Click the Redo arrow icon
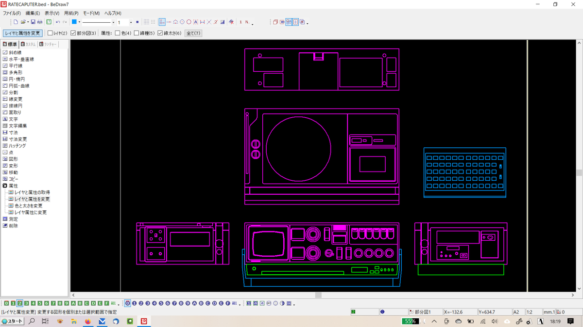Viewport: 583px width, 327px height. pos(65,22)
